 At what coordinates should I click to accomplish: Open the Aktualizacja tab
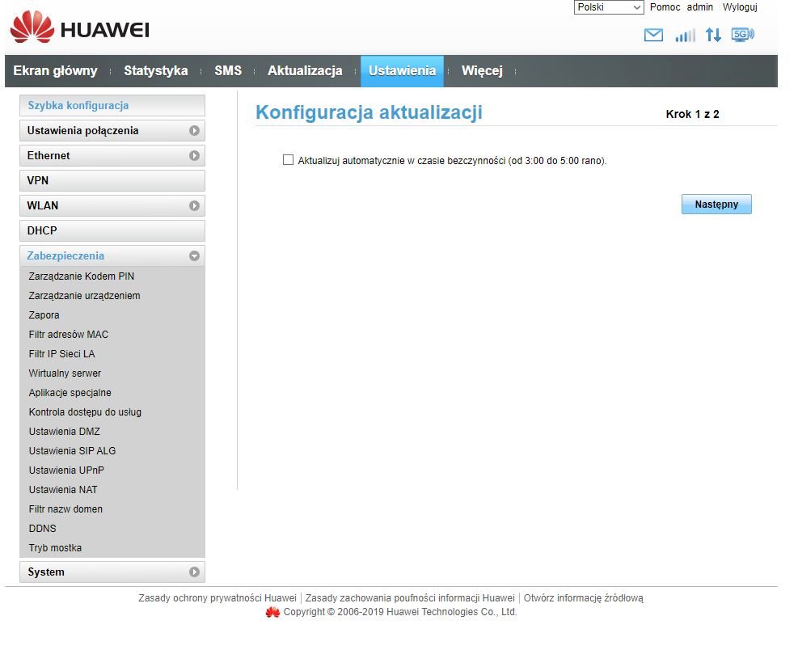pyautogui.click(x=305, y=71)
